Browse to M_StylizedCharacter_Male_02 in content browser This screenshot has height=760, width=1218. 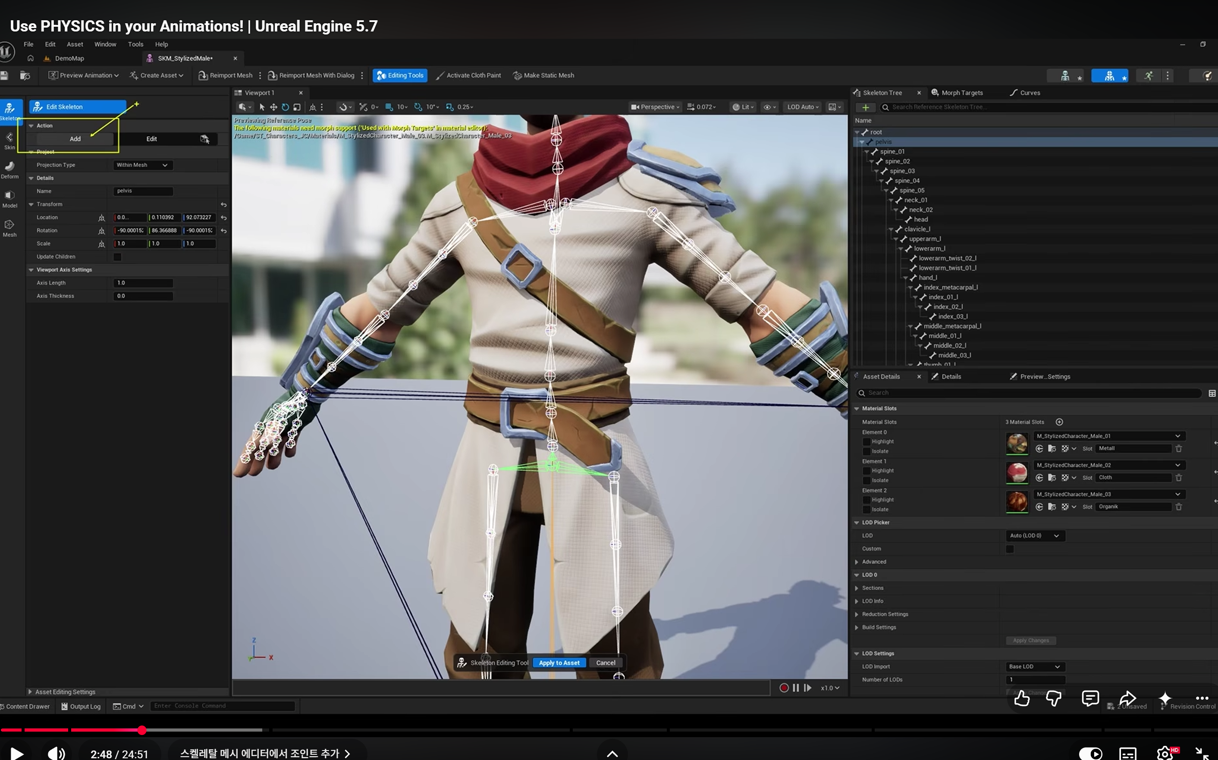click(1052, 478)
